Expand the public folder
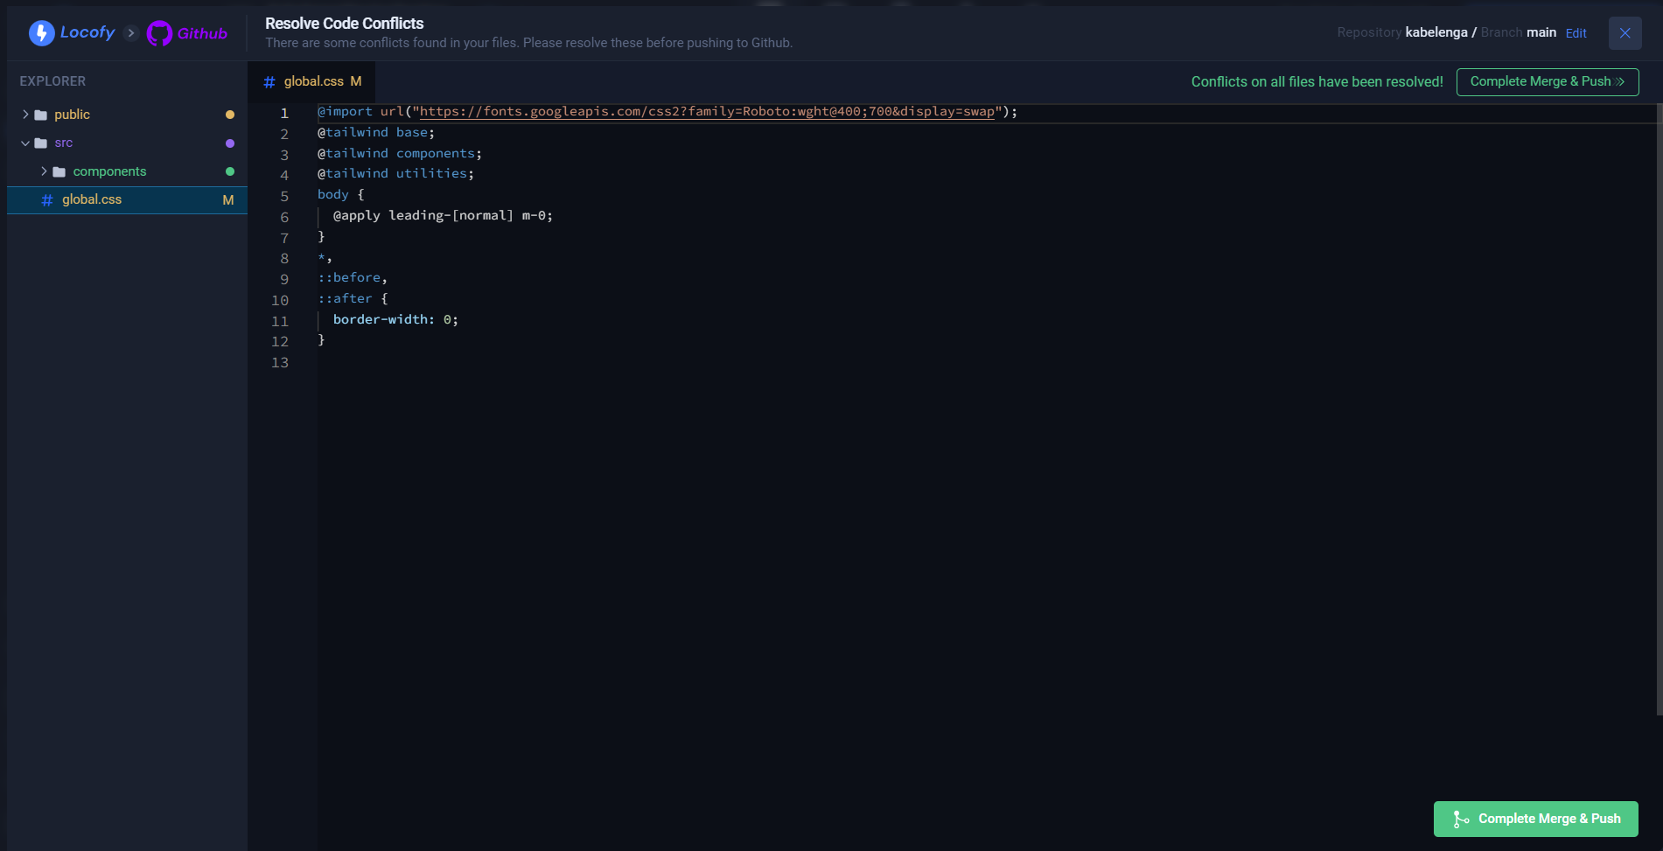This screenshot has width=1663, height=851. (x=24, y=114)
